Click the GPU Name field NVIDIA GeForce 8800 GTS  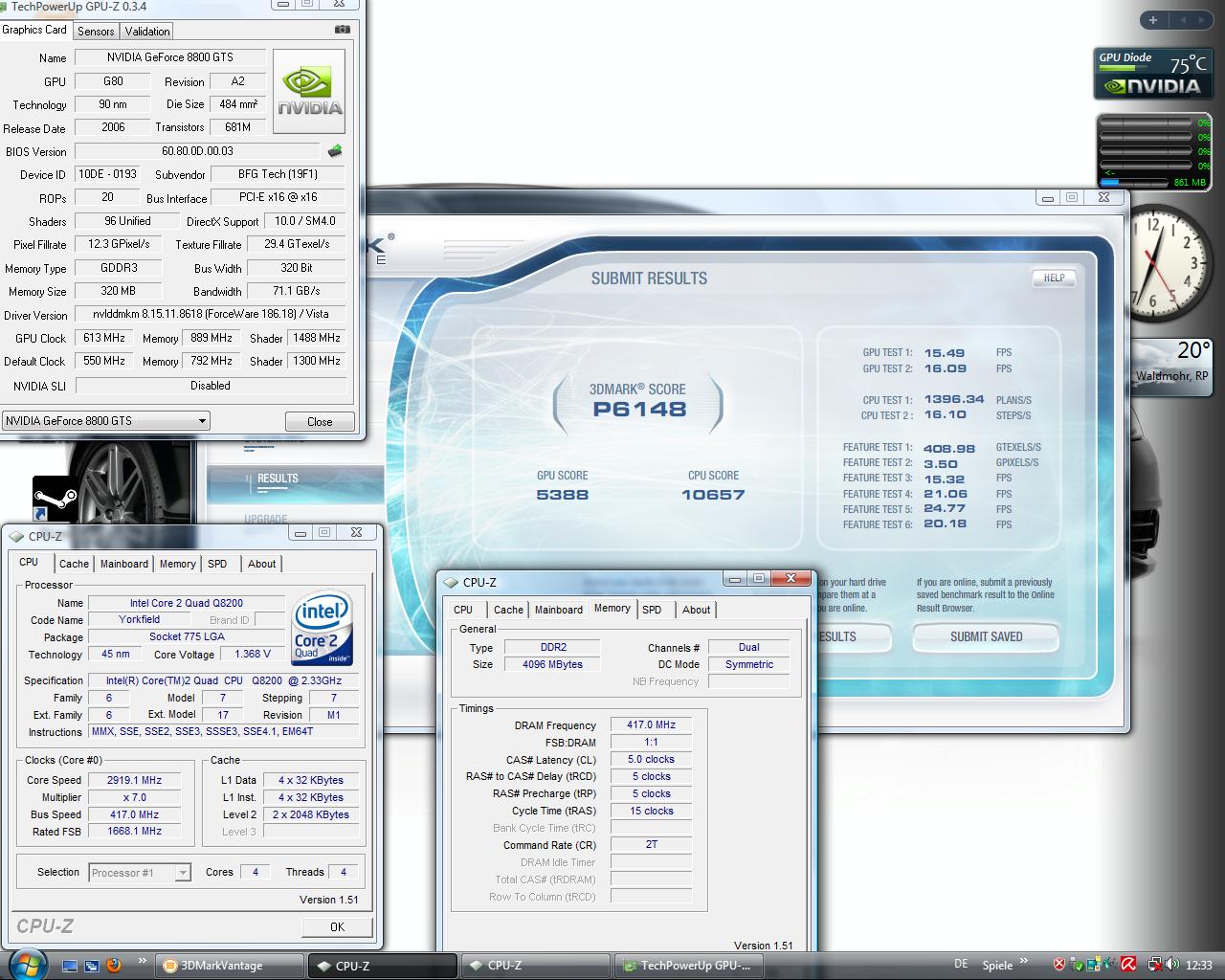(170, 57)
